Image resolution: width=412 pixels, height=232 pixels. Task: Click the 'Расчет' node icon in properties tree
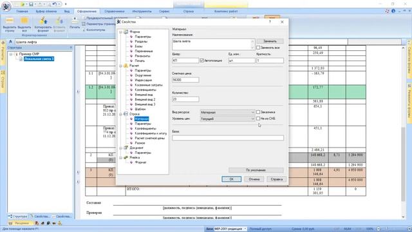126,66
